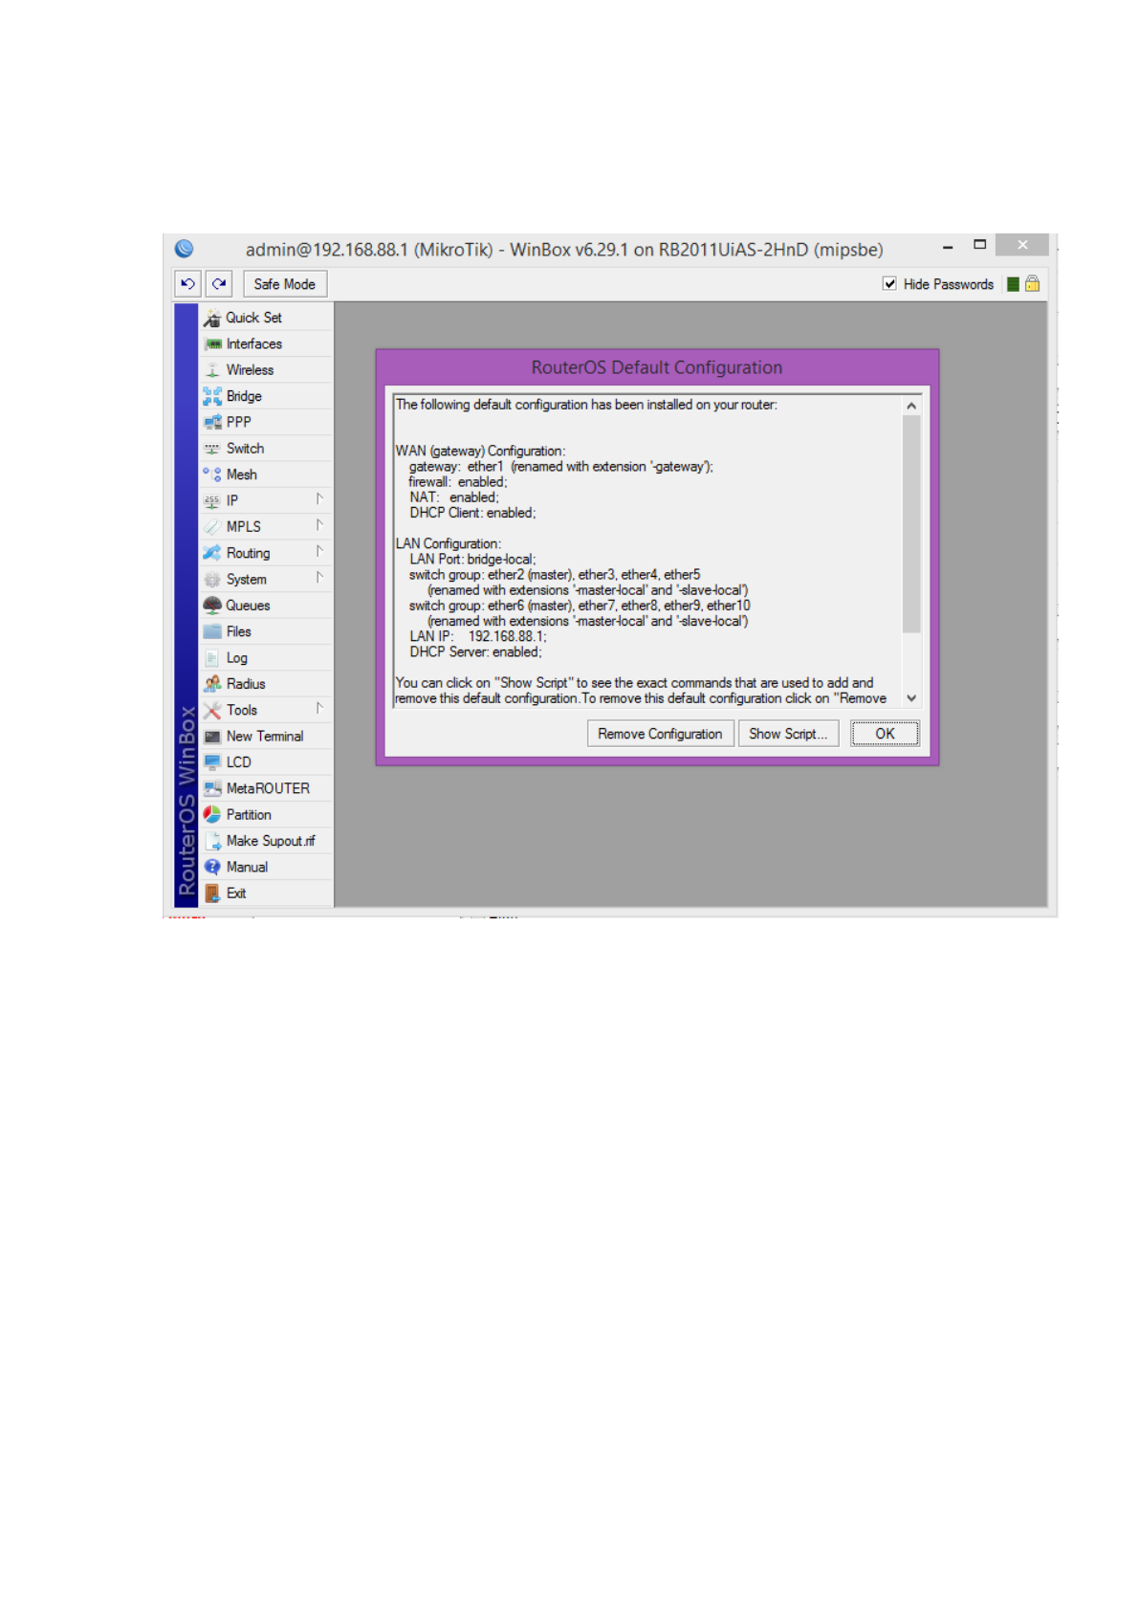Click the RouterOS Default Configuration title bar

pos(657,368)
